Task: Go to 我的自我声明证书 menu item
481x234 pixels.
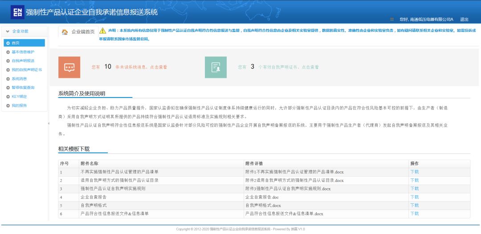Action: click(x=26, y=70)
